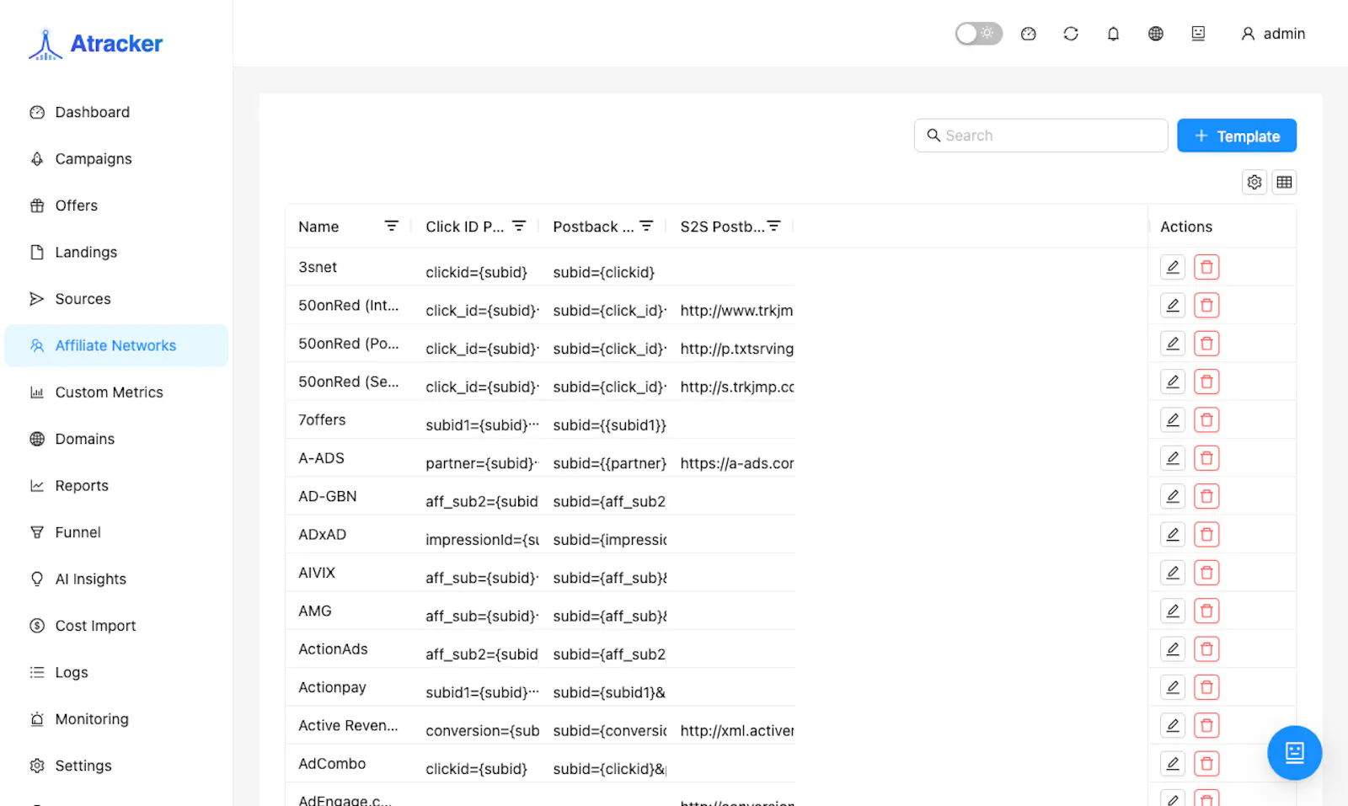Click the Atracker logo

coord(95,44)
